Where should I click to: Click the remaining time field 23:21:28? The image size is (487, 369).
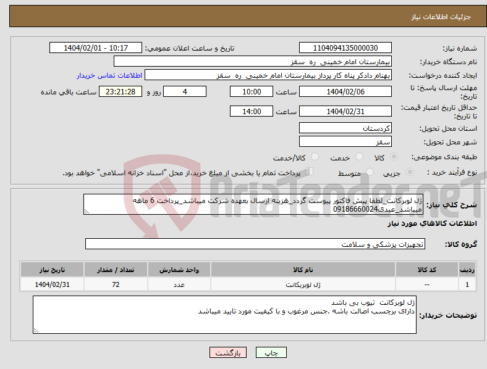(x=121, y=91)
